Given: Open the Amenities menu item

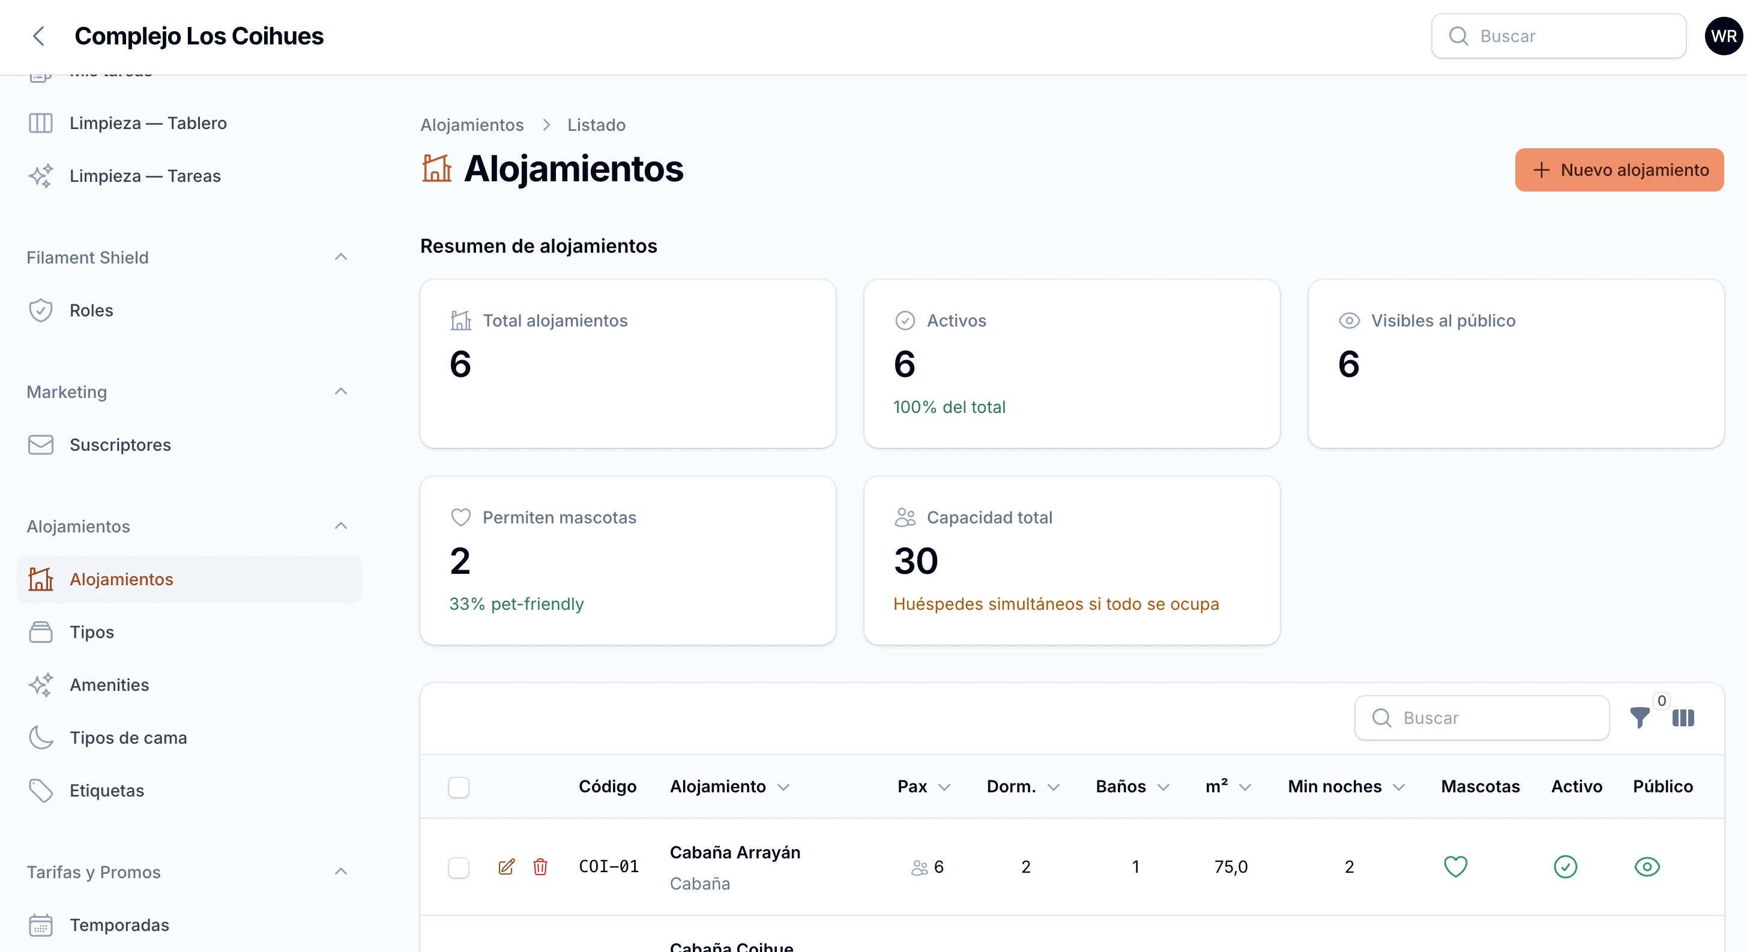Looking at the screenshot, I should click(x=189, y=684).
